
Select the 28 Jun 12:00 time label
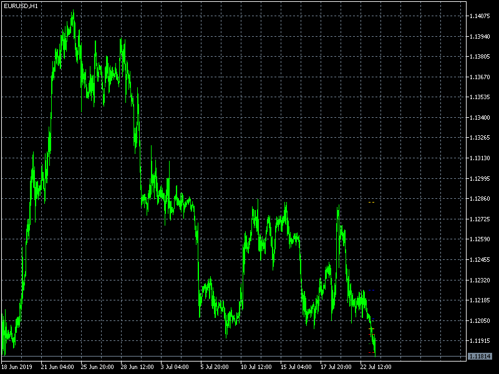pyautogui.click(x=137, y=367)
